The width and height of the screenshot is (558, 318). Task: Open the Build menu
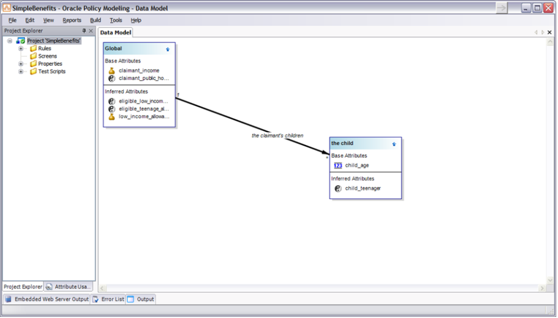96,20
